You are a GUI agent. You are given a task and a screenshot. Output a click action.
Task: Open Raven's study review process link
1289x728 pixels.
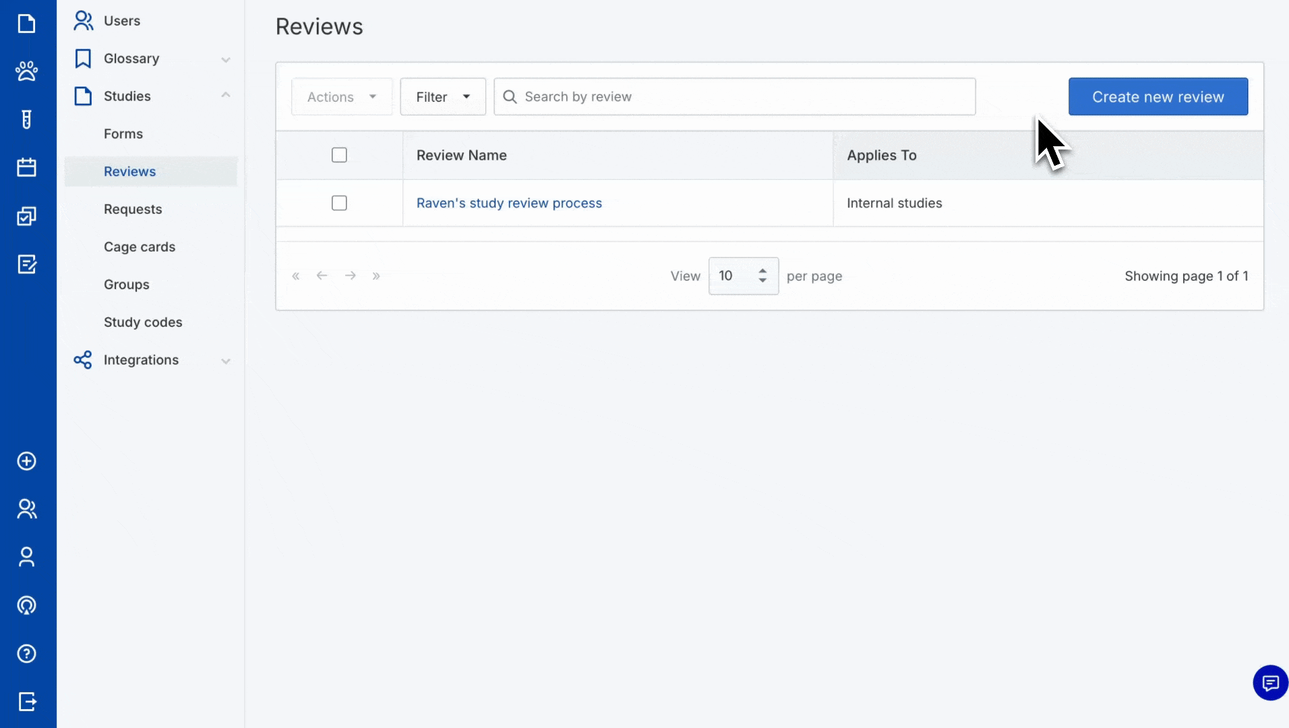tap(509, 202)
